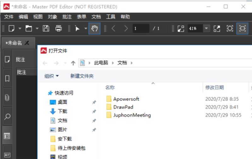Select 下载 in quick access list
Screen dimensions: 252x159
(x=62, y=111)
